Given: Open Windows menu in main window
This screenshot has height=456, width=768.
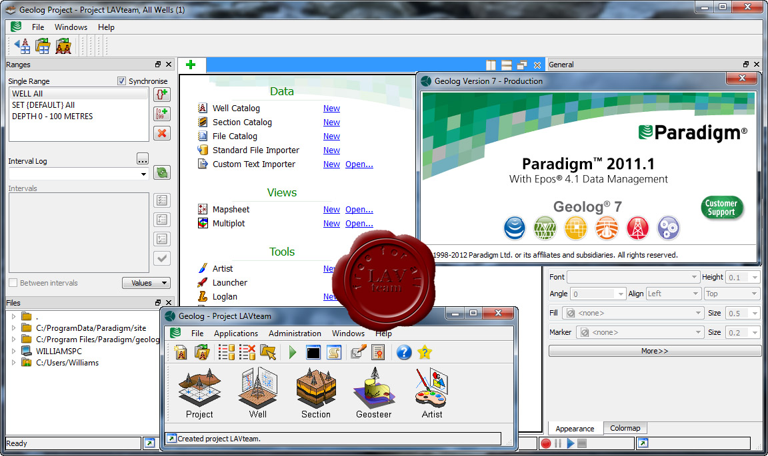Looking at the screenshot, I should [71, 27].
